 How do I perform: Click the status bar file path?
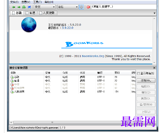pos(34,128)
